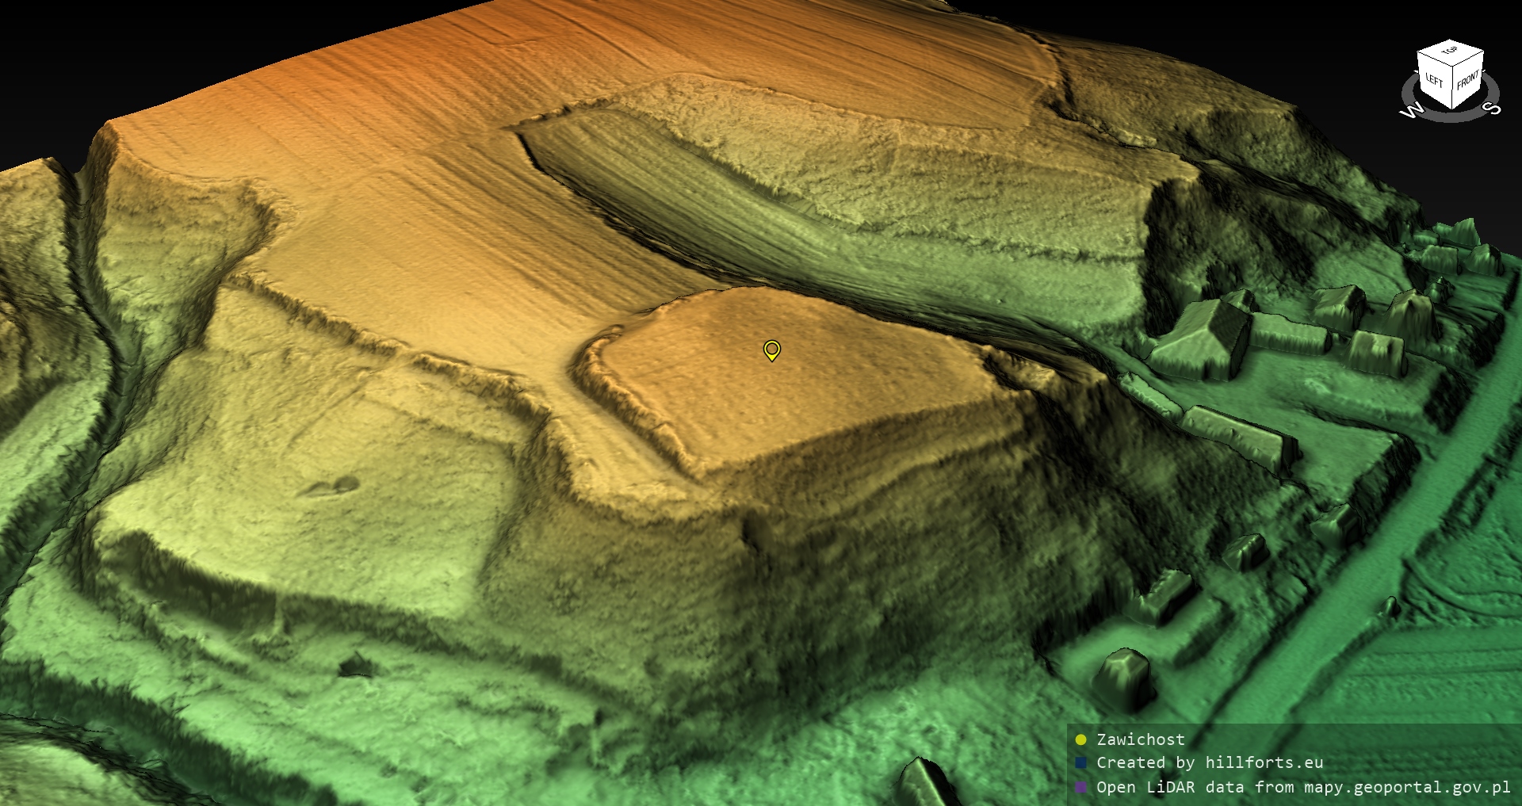
Task: Click the small dark pit on the lower slope
Action: coord(356,666)
